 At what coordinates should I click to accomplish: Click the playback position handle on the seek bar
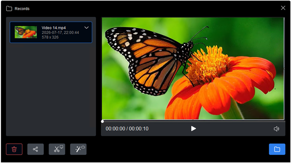pos(102,122)
